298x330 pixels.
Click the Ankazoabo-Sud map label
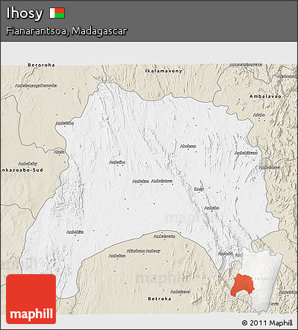[22, 170]
